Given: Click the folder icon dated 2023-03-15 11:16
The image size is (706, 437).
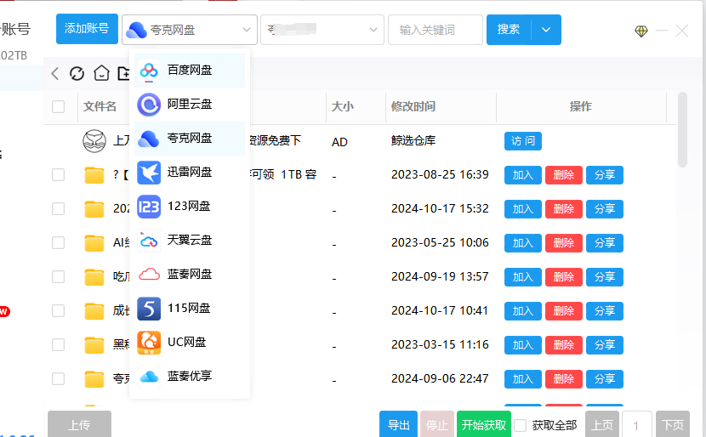Looking at the screenshot, I should point(94,344).
